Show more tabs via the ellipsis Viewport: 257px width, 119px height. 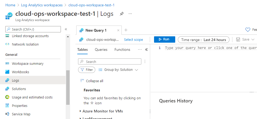tap(140, 49)
